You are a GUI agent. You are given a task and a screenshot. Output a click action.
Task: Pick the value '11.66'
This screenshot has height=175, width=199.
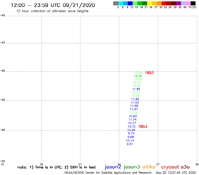(134, 106)
